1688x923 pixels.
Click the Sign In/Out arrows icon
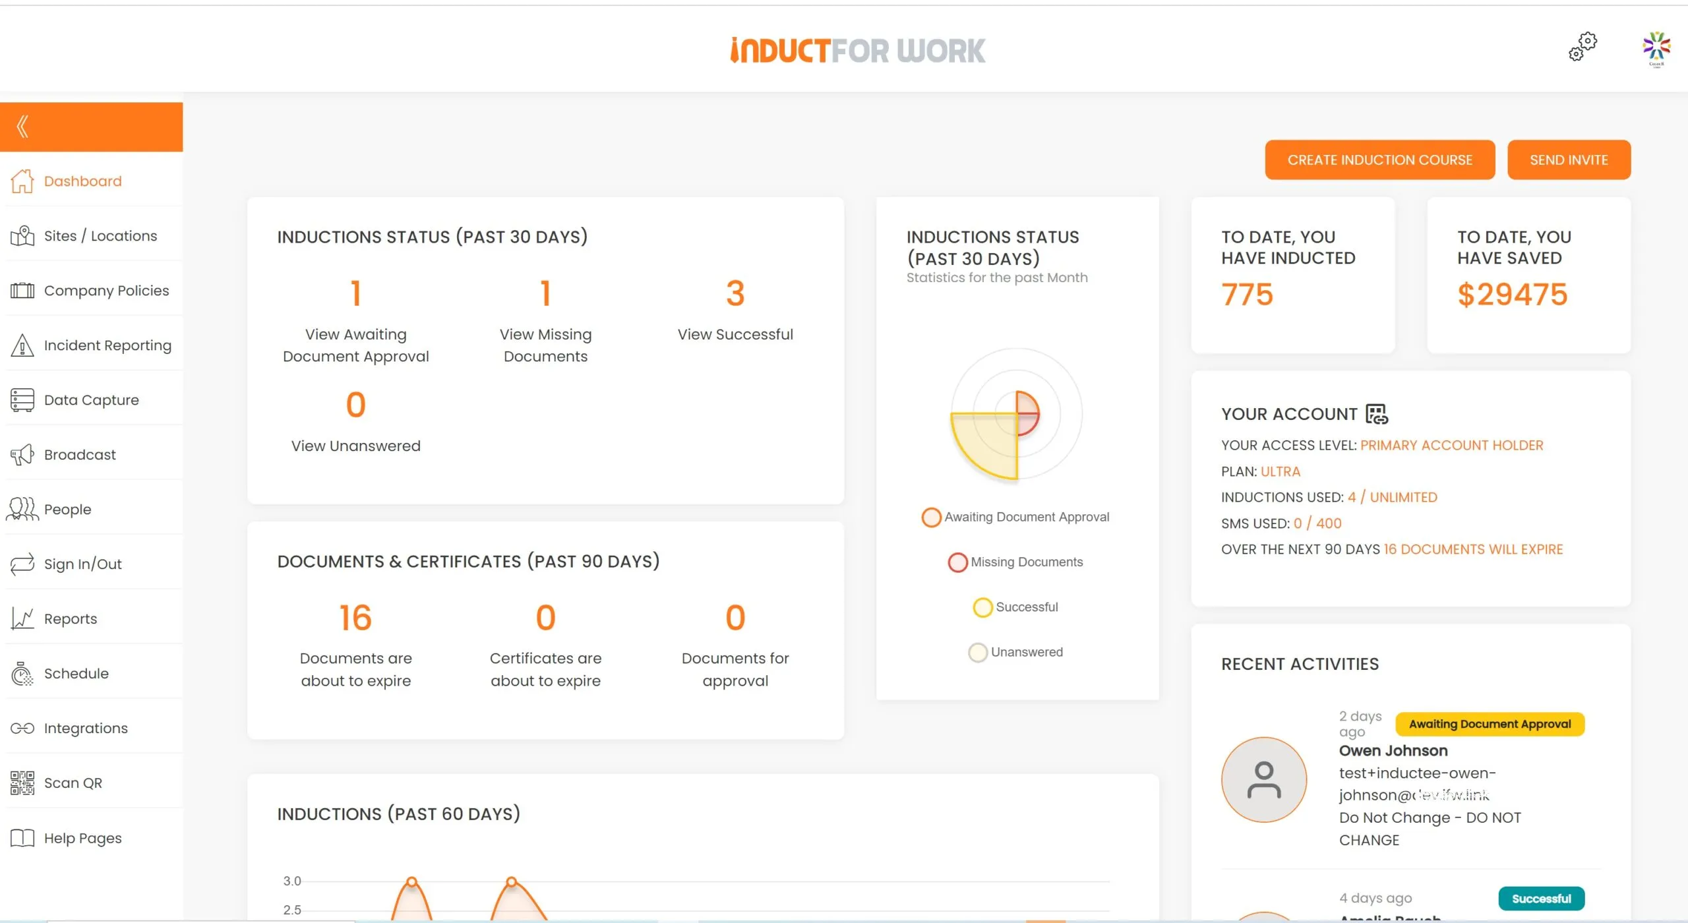pyautogui.click(x=22, y=564)
